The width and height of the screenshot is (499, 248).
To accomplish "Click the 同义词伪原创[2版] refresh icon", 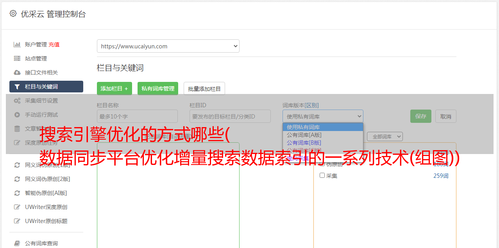I will click(x=17, y=179).
